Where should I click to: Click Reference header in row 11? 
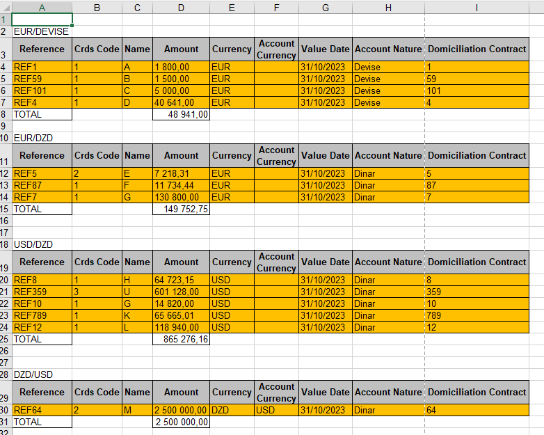(42, 155)
